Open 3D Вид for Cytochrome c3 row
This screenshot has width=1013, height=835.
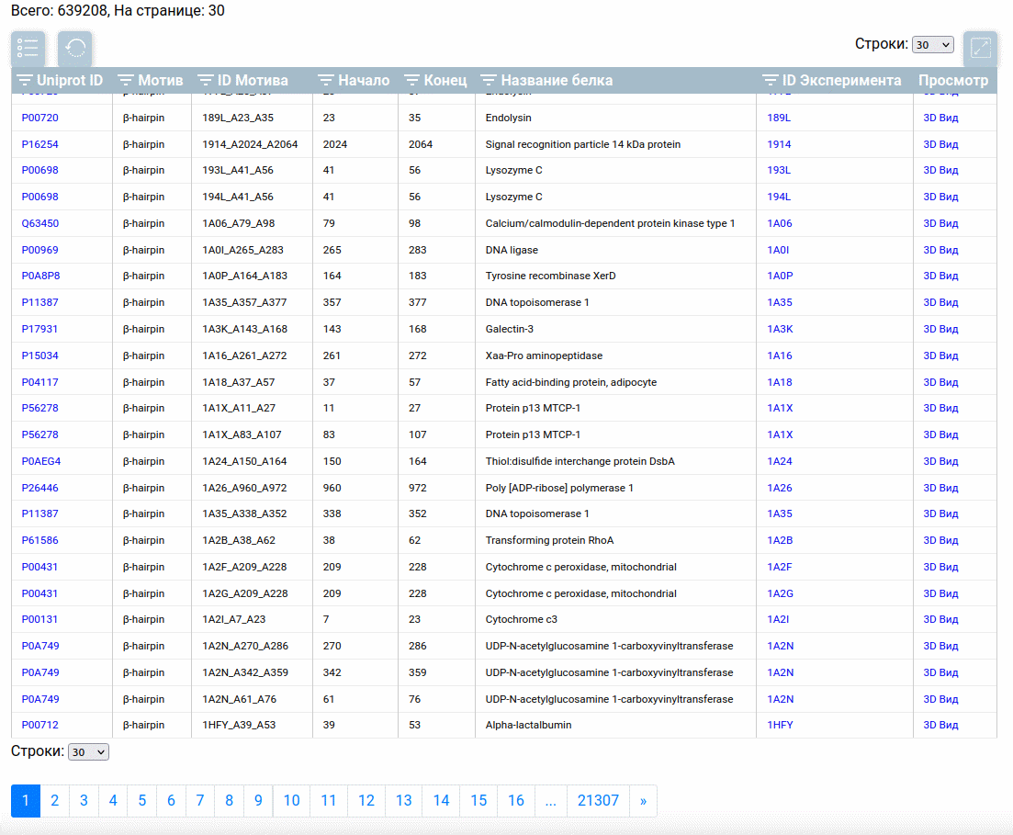(x=940, y=619)
